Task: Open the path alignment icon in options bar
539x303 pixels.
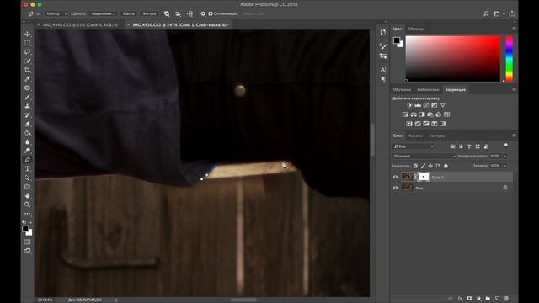Action: click(x=178, y=13)
